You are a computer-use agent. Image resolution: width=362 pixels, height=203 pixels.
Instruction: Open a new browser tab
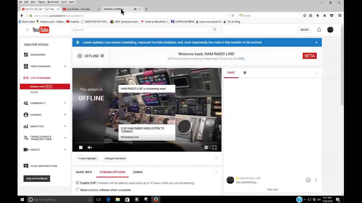pos(146,9)
